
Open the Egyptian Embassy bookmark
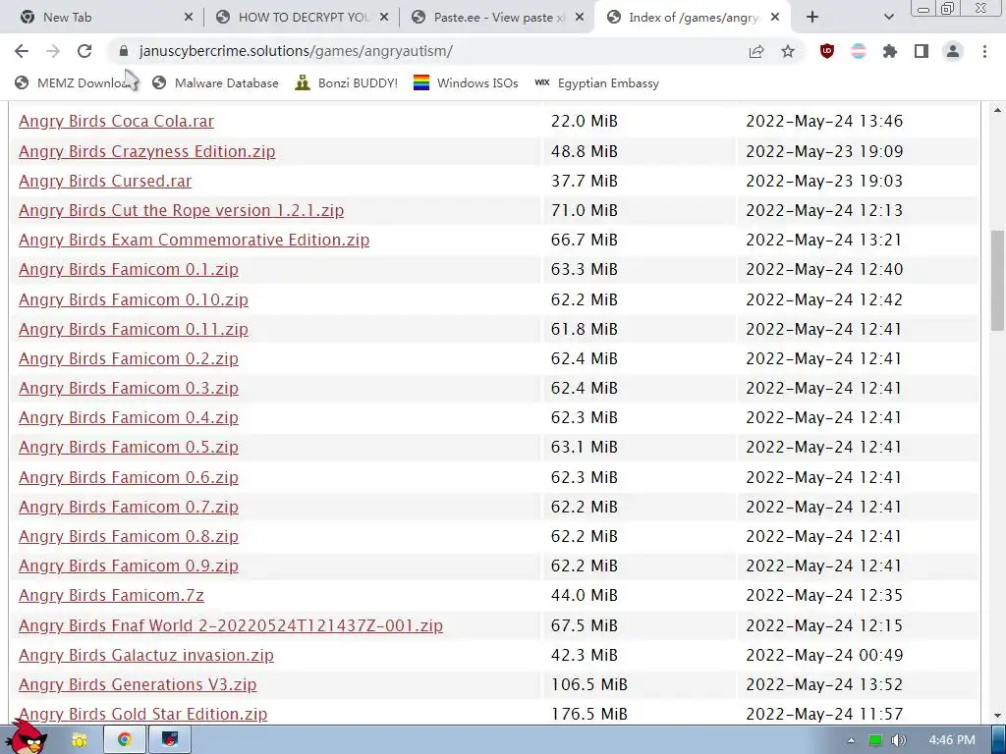tap(596, 82)
